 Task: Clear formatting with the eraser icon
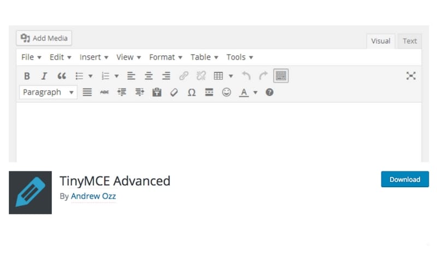[174, 92]
